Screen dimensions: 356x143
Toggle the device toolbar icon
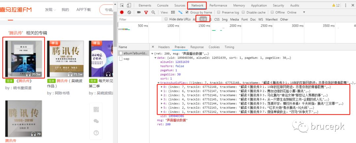pyautogui.click(x=129, y=5)
